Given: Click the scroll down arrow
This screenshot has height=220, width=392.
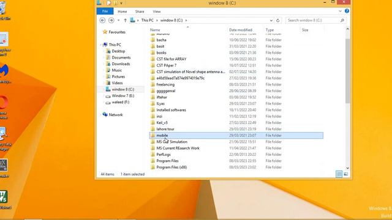Looking at the screenshot, I should 347,168.
